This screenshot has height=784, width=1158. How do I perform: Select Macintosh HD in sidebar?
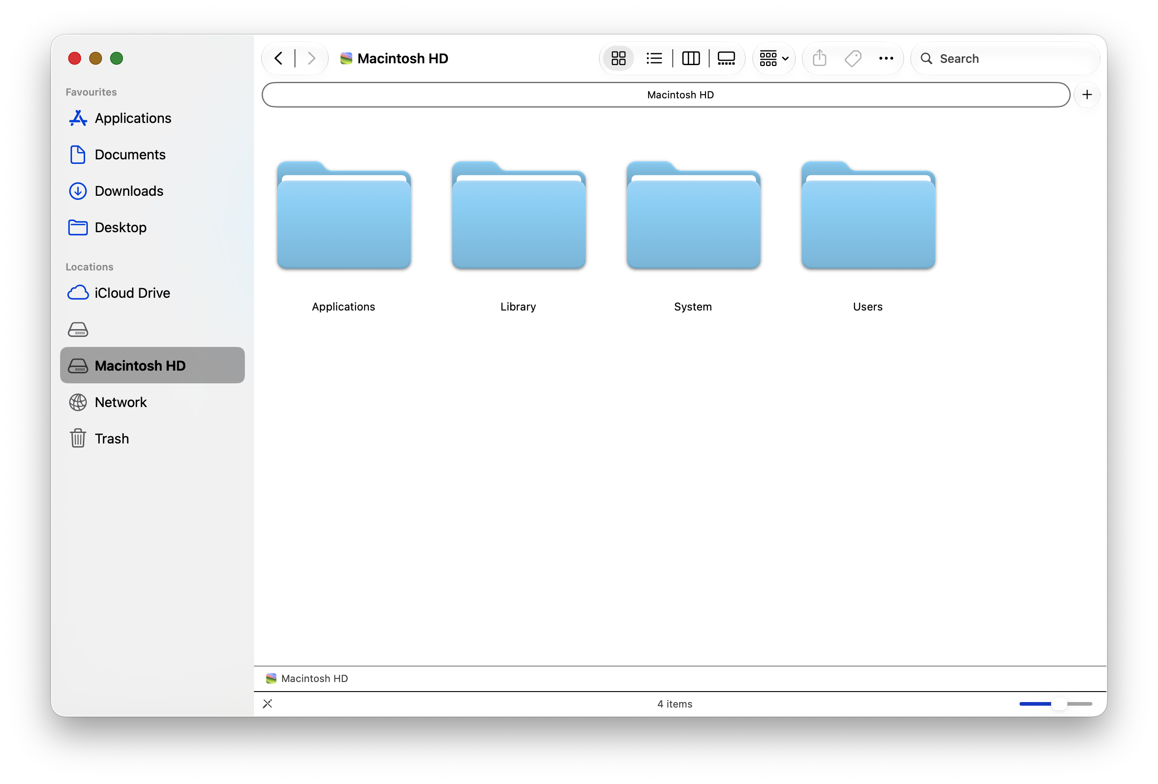click(x=152, y=365)
